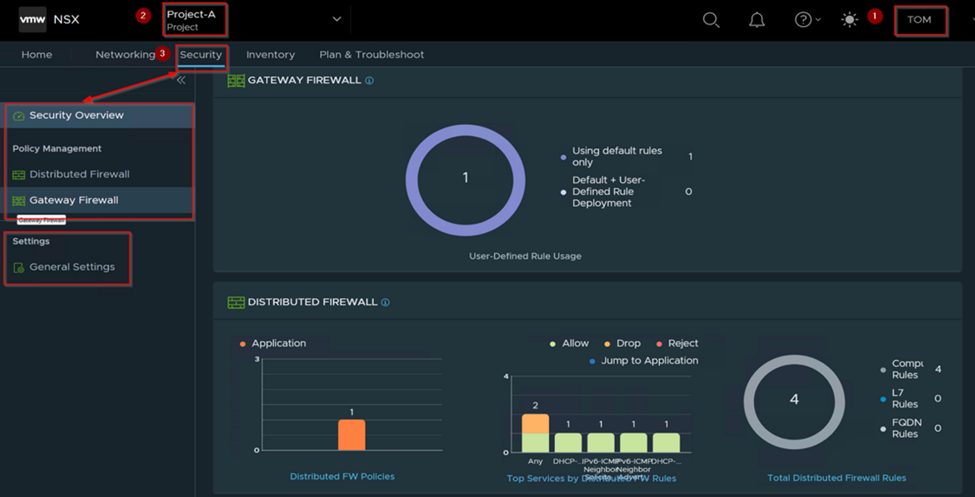Open Distributed Firewall in sidebar
Image resolution: width=975 pixels, height=497 pixels.
(x=79, y=174)
